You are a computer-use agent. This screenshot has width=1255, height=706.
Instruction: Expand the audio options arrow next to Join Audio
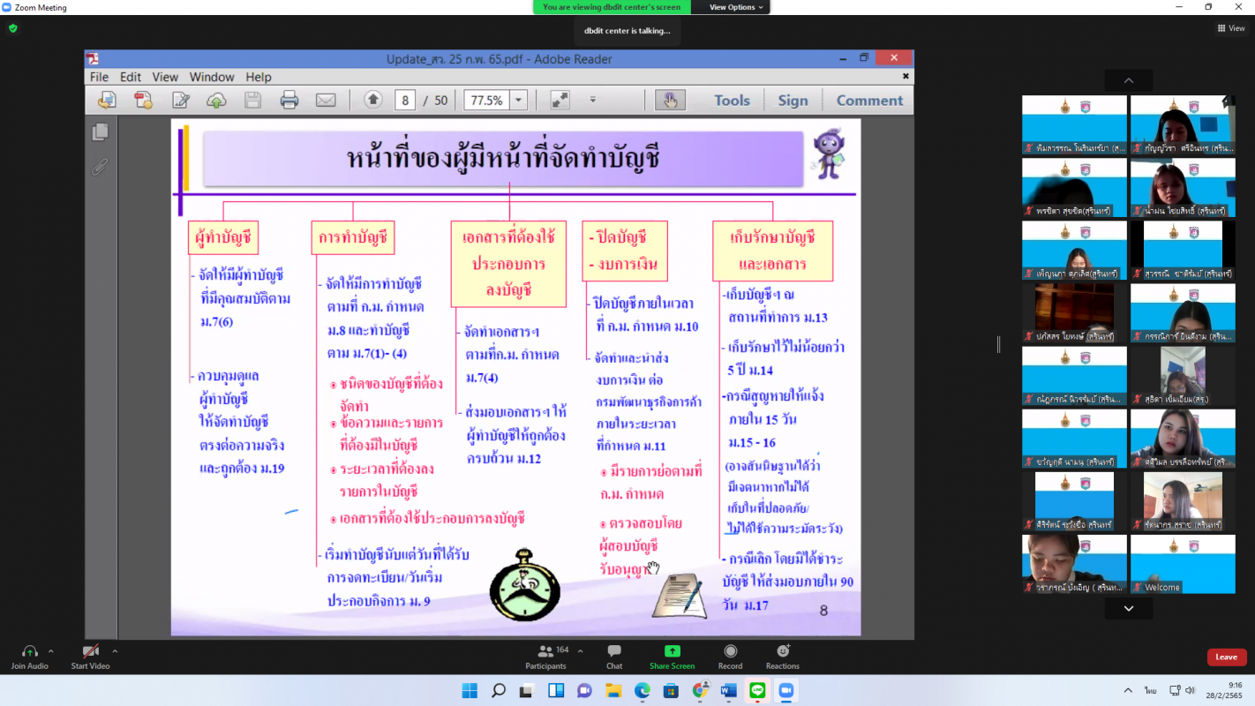point(50,651)
